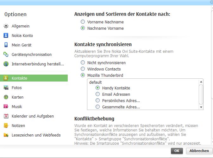Click the address book list scroll-down arrow
213x158 pixels.
201,107
